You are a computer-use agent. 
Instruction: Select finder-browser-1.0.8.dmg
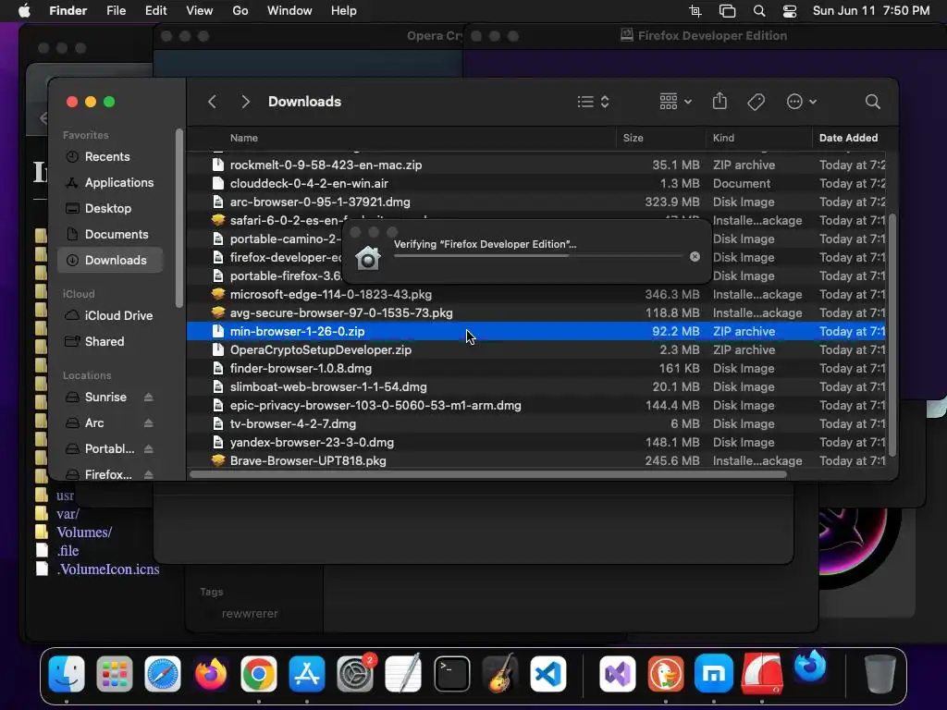pyautogui.click(x=536, y=368)
